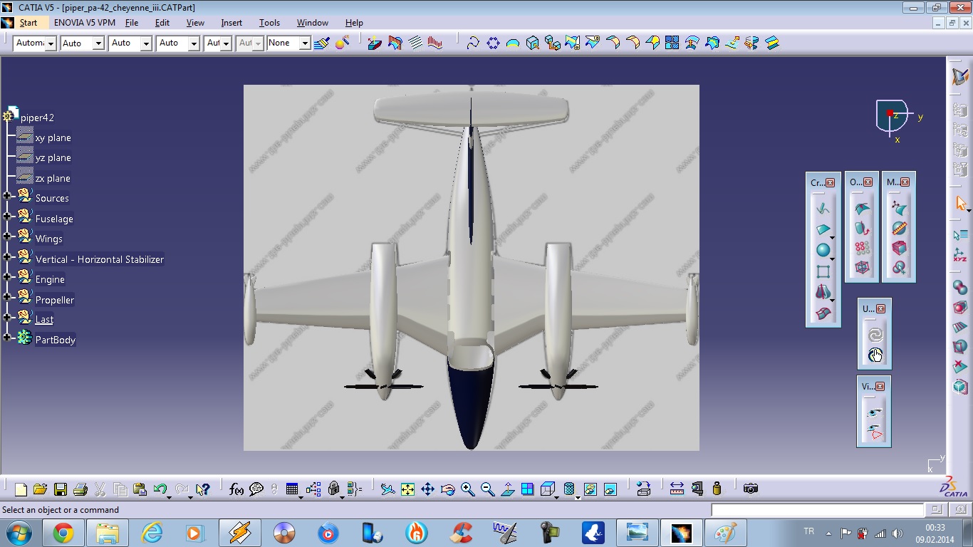Select the sphere icon in Cr... toolbar
This screenshot has width=973, height=547.
[x=823, y=251]
